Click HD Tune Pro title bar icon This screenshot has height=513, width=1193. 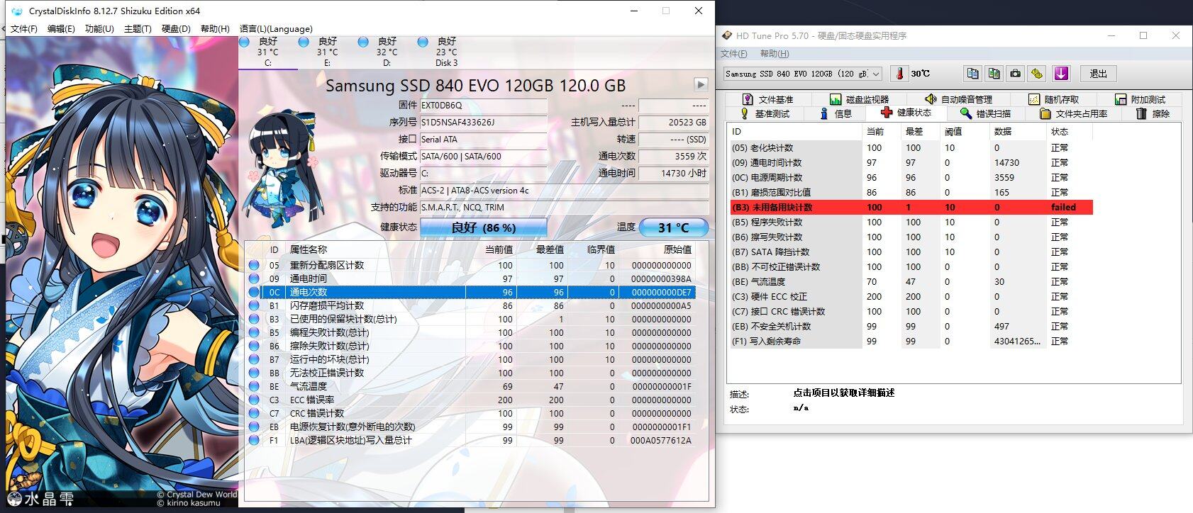726,35
